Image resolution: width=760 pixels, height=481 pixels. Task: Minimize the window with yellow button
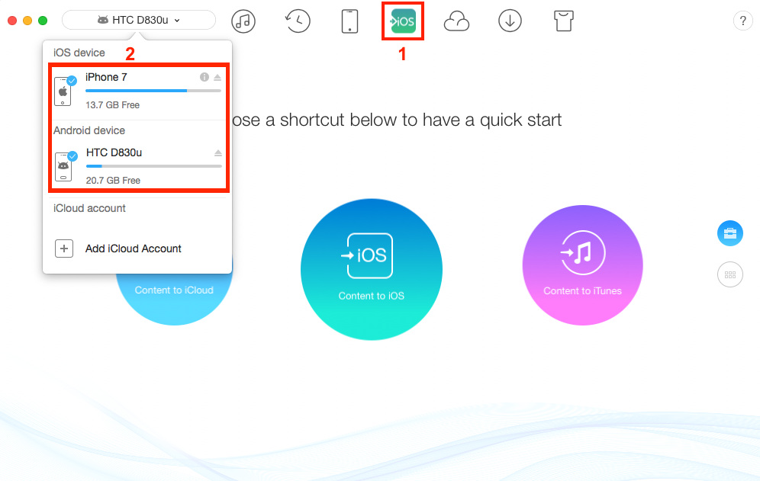(x=27, y=21)
